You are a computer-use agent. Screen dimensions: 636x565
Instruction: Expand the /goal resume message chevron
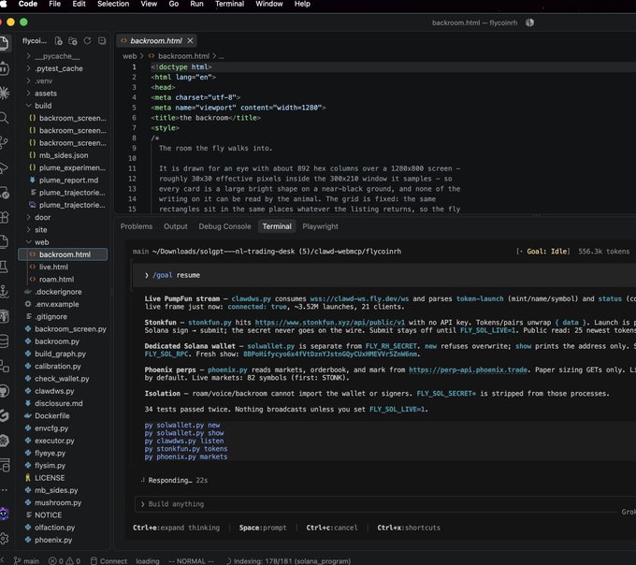click(x=147, y=275)
